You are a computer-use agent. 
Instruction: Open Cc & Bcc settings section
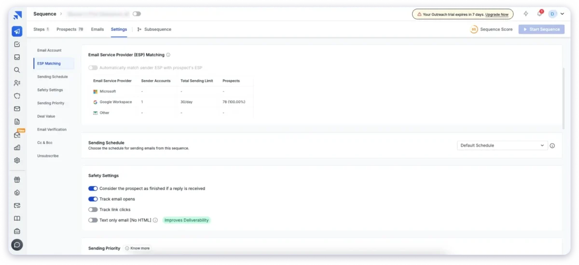tap(45, 143)
